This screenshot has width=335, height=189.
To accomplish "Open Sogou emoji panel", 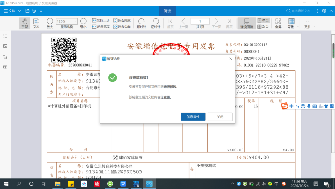I will coord(303,106).
